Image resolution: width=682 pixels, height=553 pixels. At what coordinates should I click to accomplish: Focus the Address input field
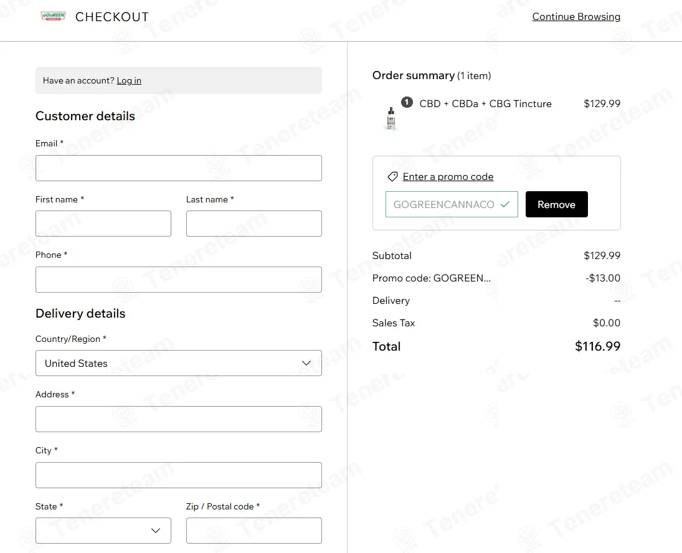179,419
